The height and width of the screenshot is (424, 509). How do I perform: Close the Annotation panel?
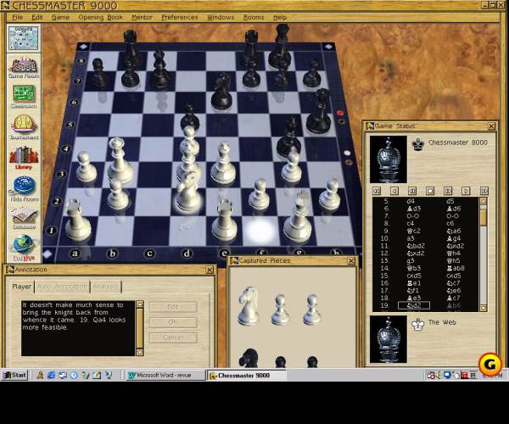click(210, 270)
